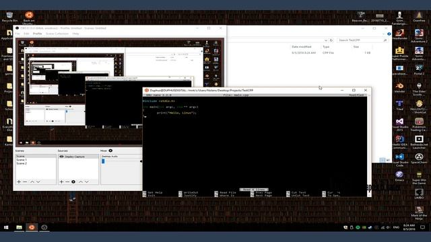Open Fallout 2 shortcut on desktop
The width and height of the screenshot is (431, 242).
point(419,106)
